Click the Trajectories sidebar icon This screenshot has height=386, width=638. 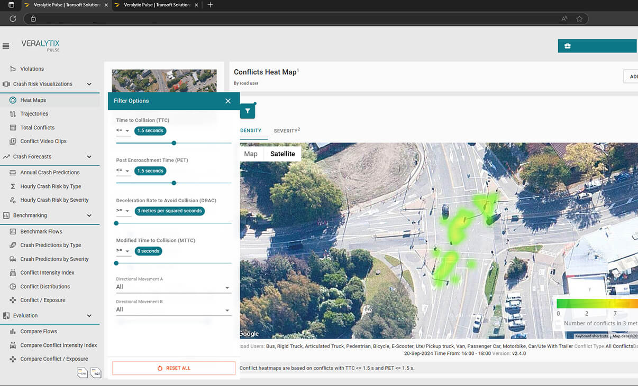click(x=13, y=114)
